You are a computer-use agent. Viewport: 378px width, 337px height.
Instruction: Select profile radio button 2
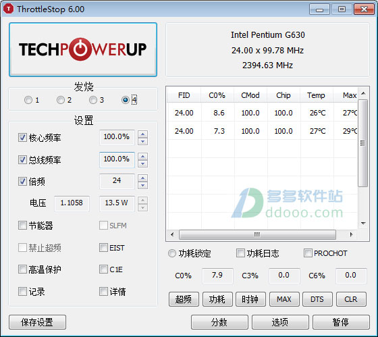click(61, 100)
